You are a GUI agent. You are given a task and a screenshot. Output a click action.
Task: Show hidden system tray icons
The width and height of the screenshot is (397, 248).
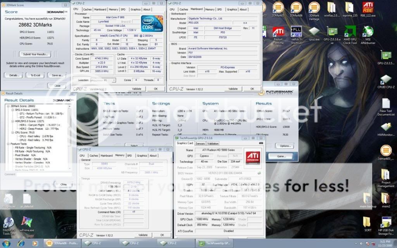(356, 244)
